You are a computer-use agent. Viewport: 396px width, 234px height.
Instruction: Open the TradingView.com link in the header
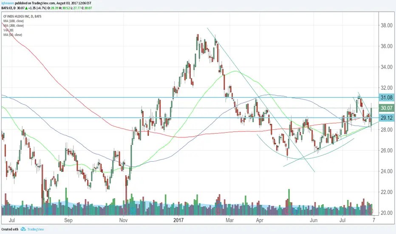[43, 3]
